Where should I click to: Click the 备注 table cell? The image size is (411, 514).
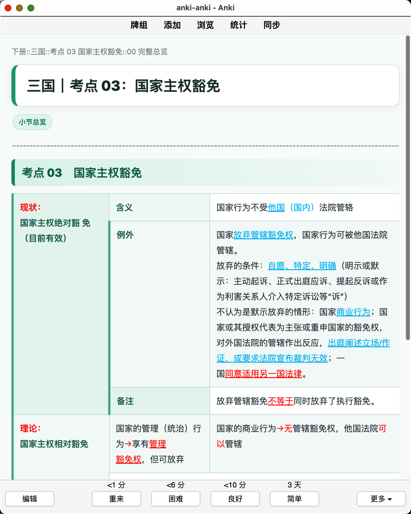tap(160, 401)
